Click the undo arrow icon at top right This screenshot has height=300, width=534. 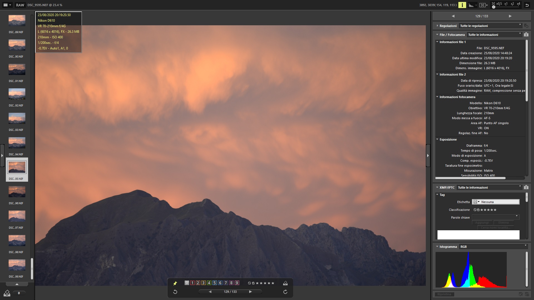pyautogui.click(x=527, y=5)
